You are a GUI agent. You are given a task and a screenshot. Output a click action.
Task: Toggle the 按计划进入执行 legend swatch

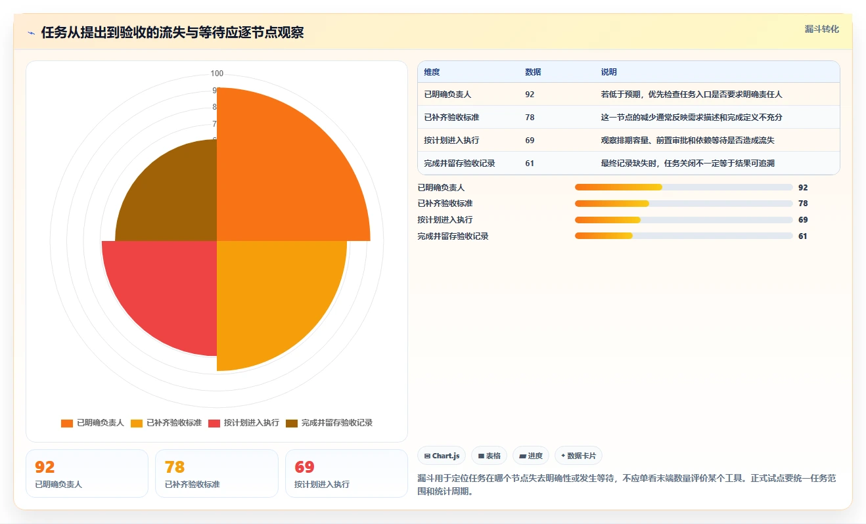(x=214, y=423)
